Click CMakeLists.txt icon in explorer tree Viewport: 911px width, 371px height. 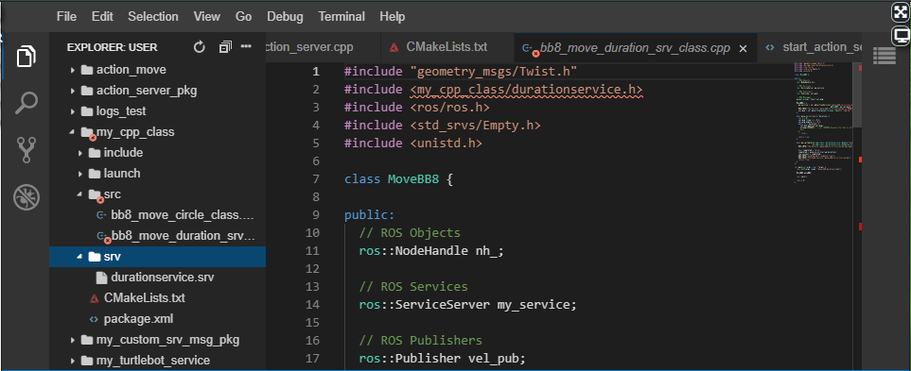pos(94,298)
